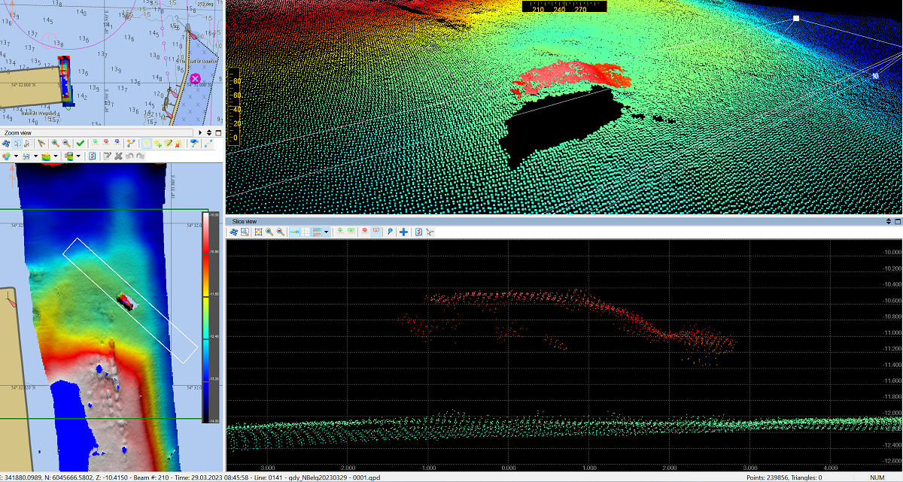Select the rectangle selection tool in Zoom view
The width and height of the screenshot is (903, 482).
pos(17,143)
